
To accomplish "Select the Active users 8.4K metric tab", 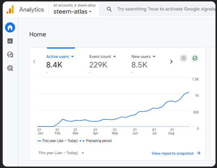I will (x=54, y=65).
